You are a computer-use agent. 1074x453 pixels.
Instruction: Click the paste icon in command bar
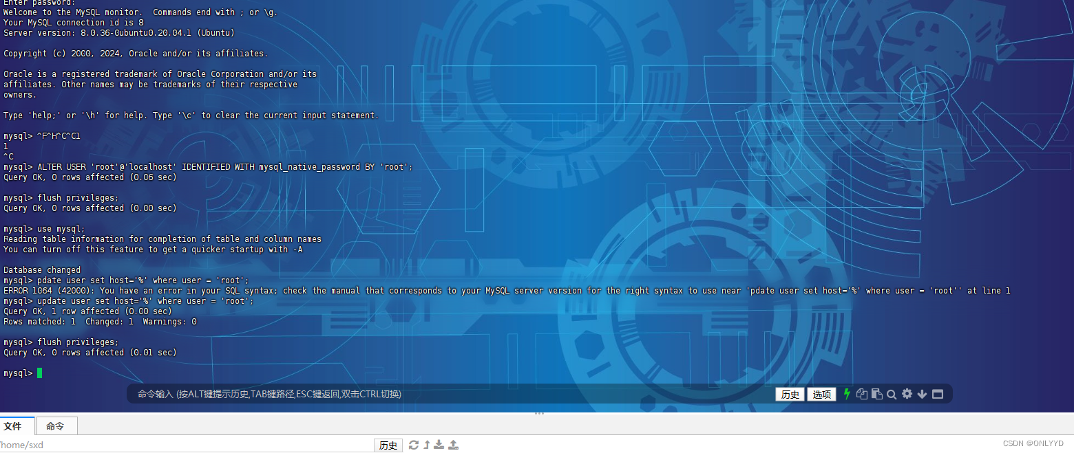pos(876,394)
